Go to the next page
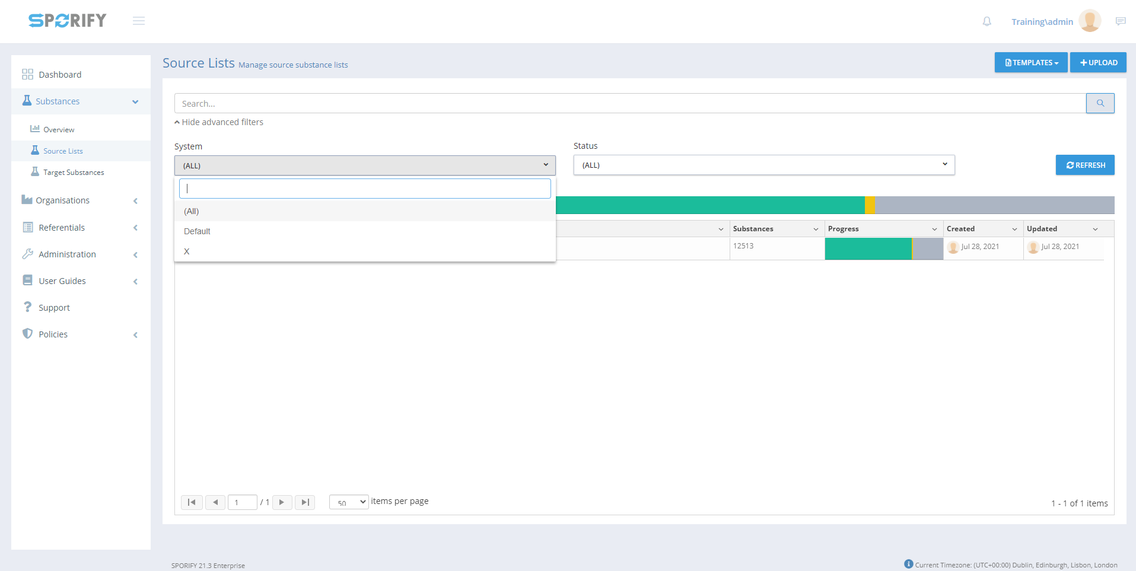Viewport: 1136px width, 571px height. pos(282,502)
